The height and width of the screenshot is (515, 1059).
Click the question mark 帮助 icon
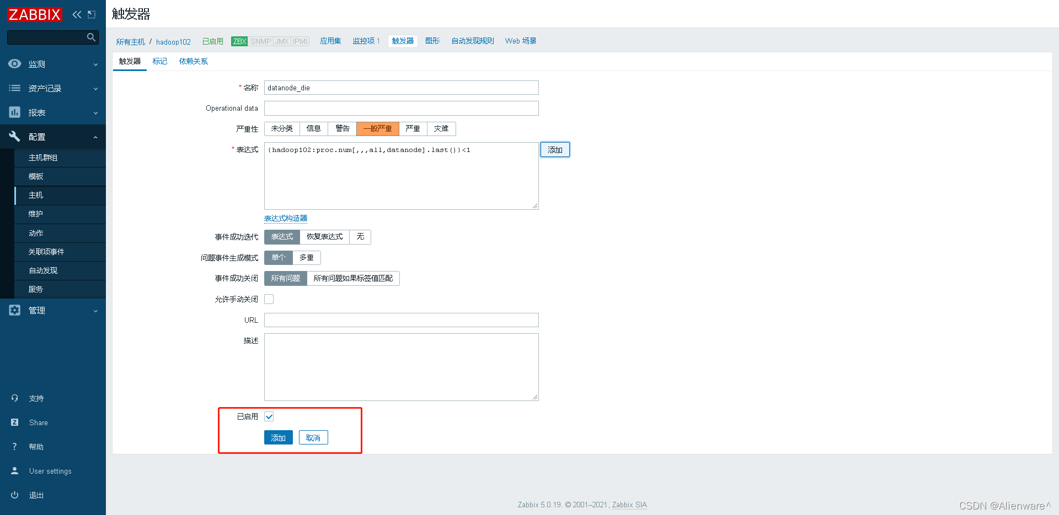tap(15, 447)
